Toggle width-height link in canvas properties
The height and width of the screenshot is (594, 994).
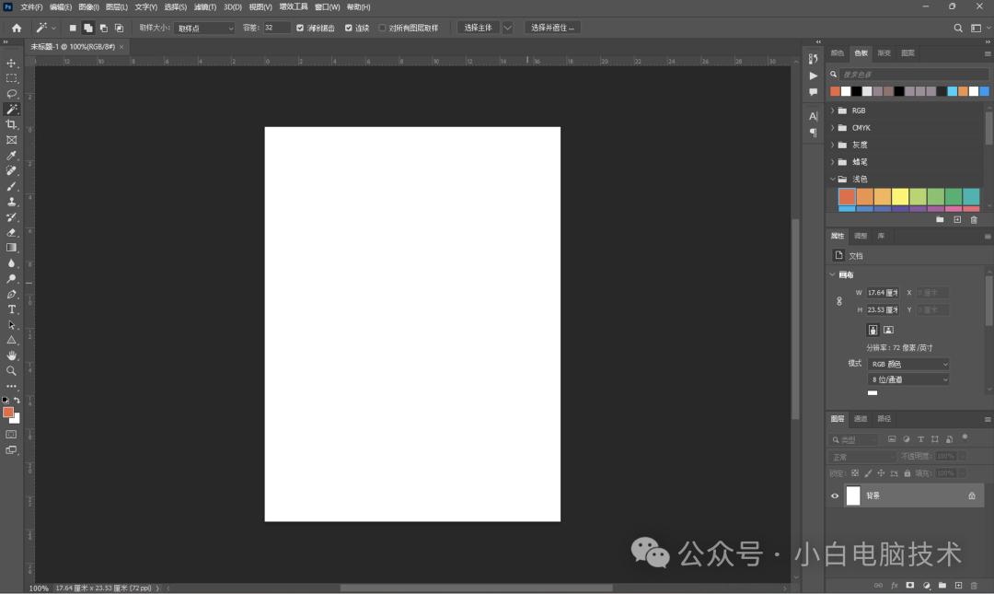(839, 301)
